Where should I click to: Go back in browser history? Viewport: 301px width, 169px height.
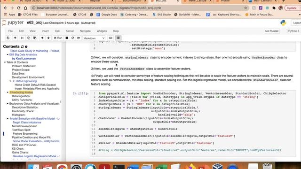pos(5,8)
